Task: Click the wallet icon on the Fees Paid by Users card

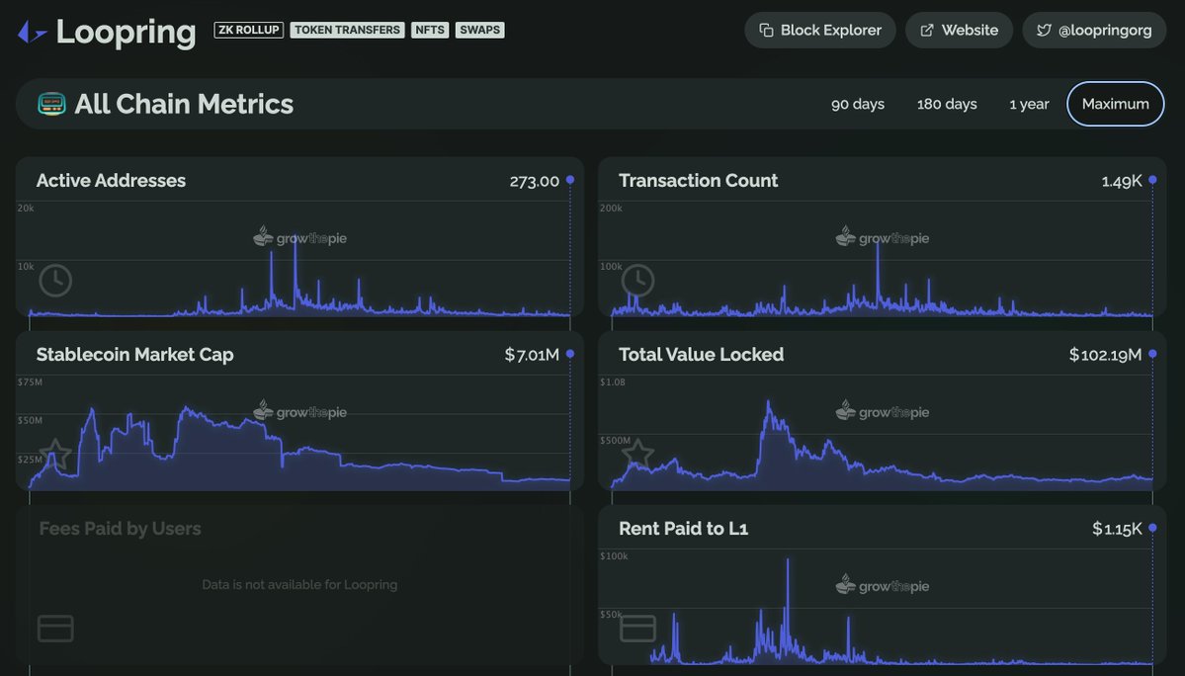Action: tap(54, 629)
